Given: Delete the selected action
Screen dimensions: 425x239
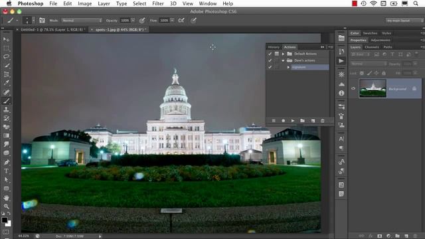Looking at the screenshot, I should [x=323, y=121].
